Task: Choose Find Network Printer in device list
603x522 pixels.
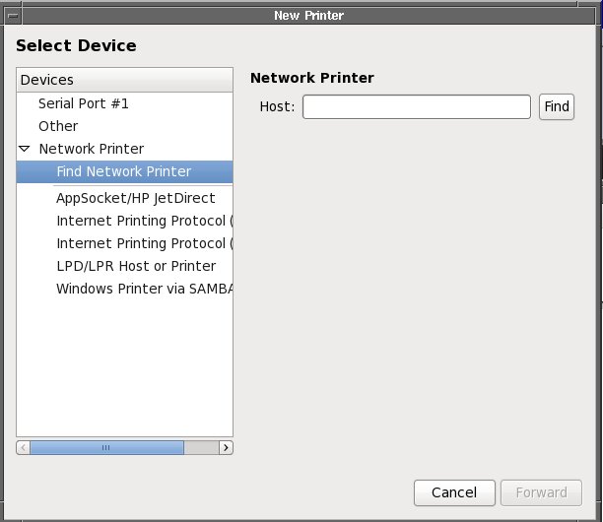Action: 123,171
